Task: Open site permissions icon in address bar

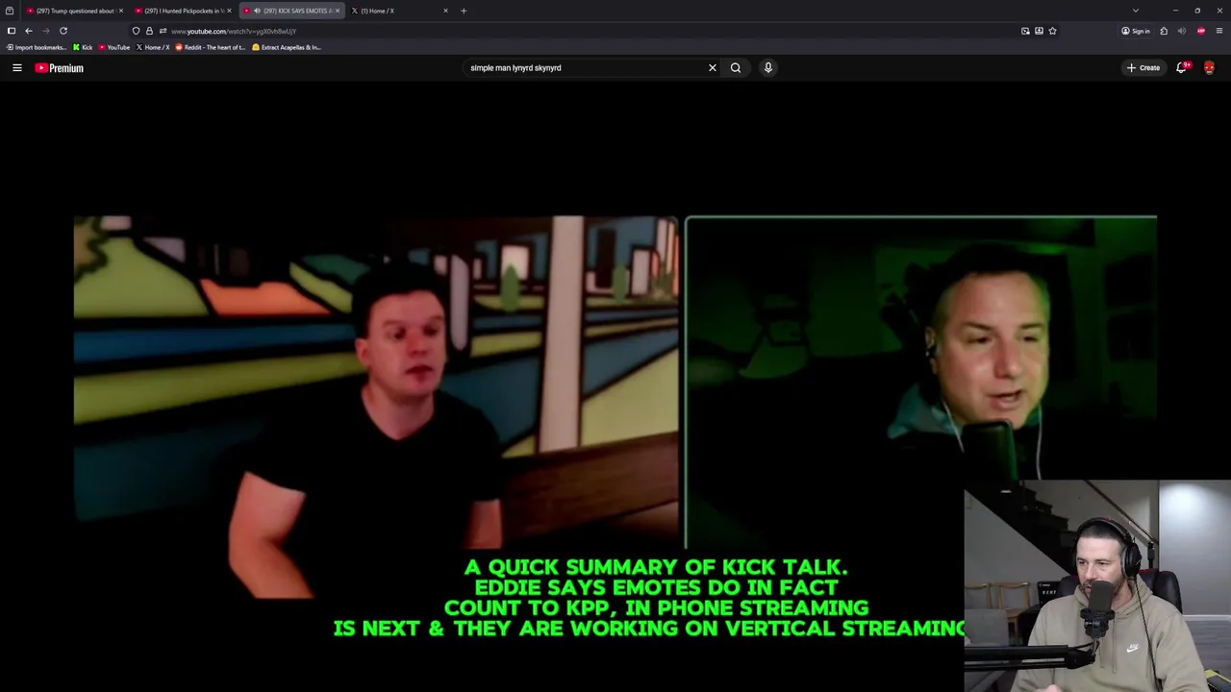Action: (x=162, y=31)
